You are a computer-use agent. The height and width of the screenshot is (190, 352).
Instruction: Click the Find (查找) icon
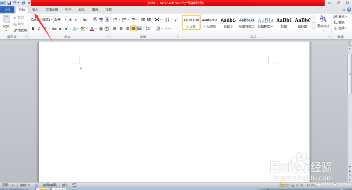click(335, 17)
